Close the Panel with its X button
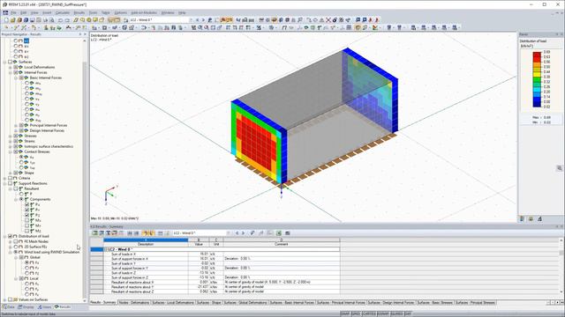Viewport: 565px width, 317px height. click(x=561, y=34)
